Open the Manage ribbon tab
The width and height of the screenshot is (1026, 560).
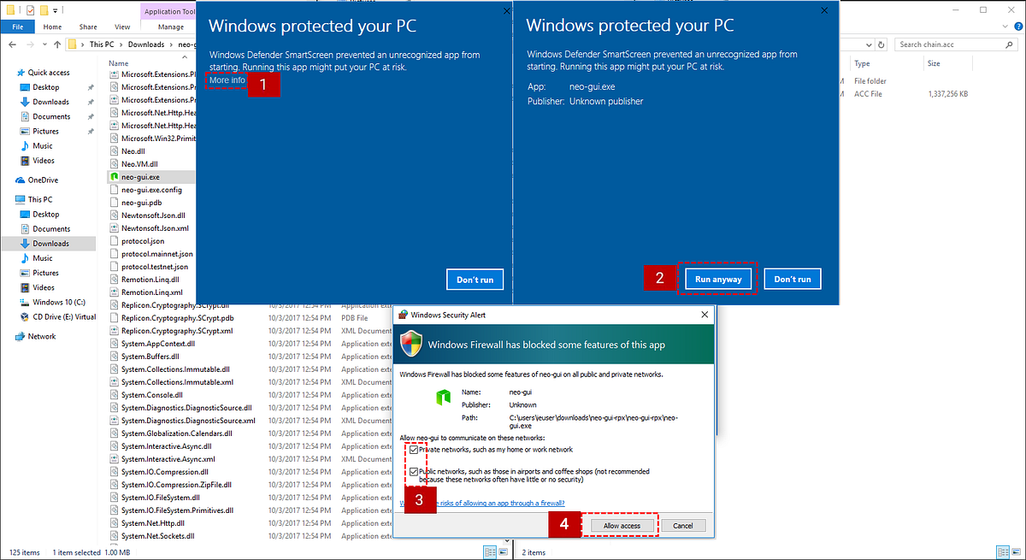coord(172,27)
